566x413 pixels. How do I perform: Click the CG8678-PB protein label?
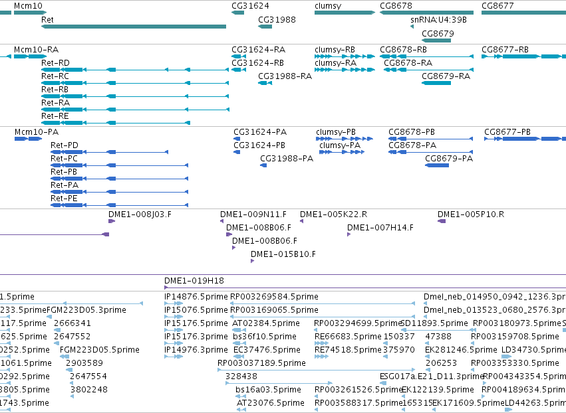412,132
